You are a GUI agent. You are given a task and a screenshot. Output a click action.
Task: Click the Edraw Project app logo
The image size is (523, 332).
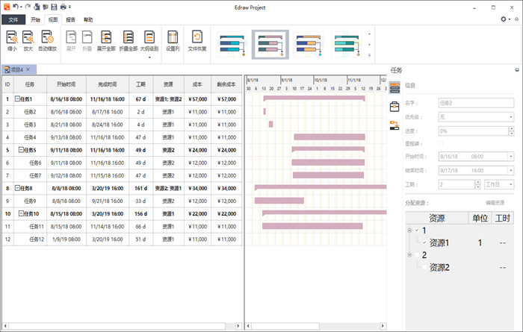(x=7, y=7)
